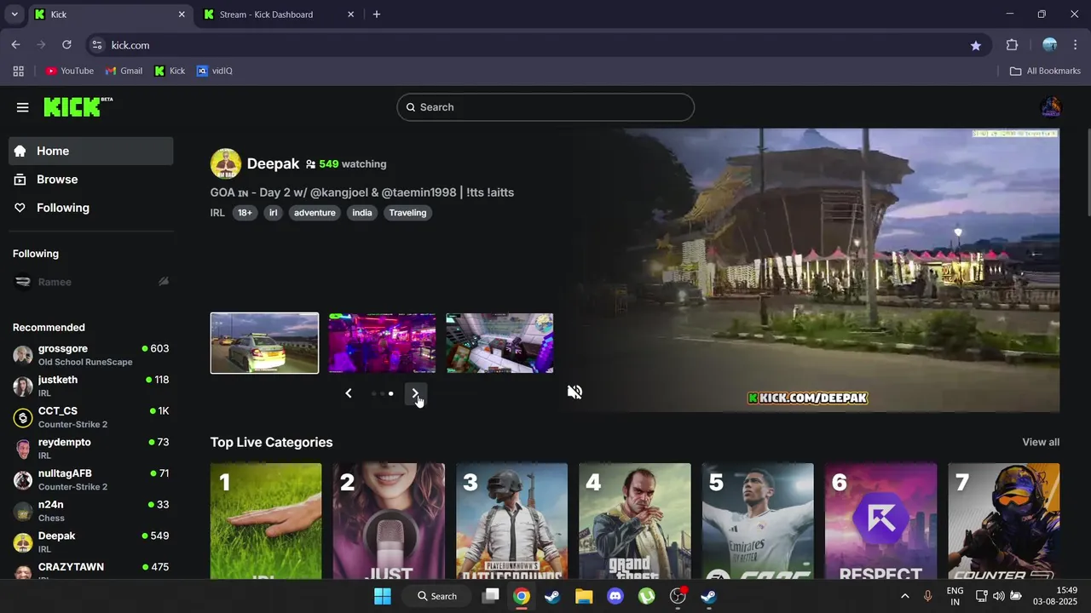The width and height of the screenshot is (1091, 613).
Task: Open the user profile avatar menu
Action: pos(1050,107)
